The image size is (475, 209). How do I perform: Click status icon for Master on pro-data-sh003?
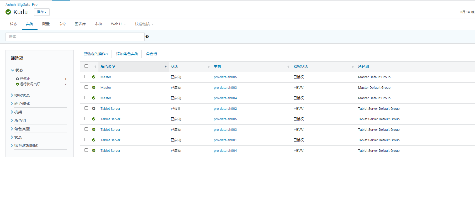pyautogui.click(x=94, y=87)
